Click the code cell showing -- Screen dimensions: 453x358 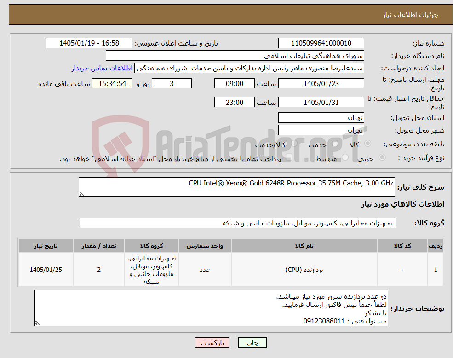click(402, 270)
